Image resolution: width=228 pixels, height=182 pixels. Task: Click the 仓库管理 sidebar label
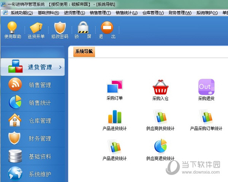point(40,121)
